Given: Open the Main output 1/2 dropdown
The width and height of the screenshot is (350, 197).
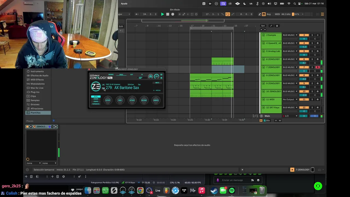Looking at the screenshot, I should tap(290, 116).
